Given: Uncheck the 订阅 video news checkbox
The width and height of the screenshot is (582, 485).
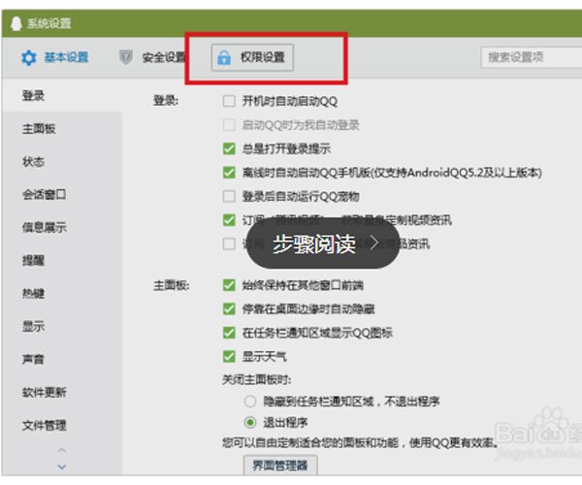Looking at the screenshot, I should click(229, 220).
